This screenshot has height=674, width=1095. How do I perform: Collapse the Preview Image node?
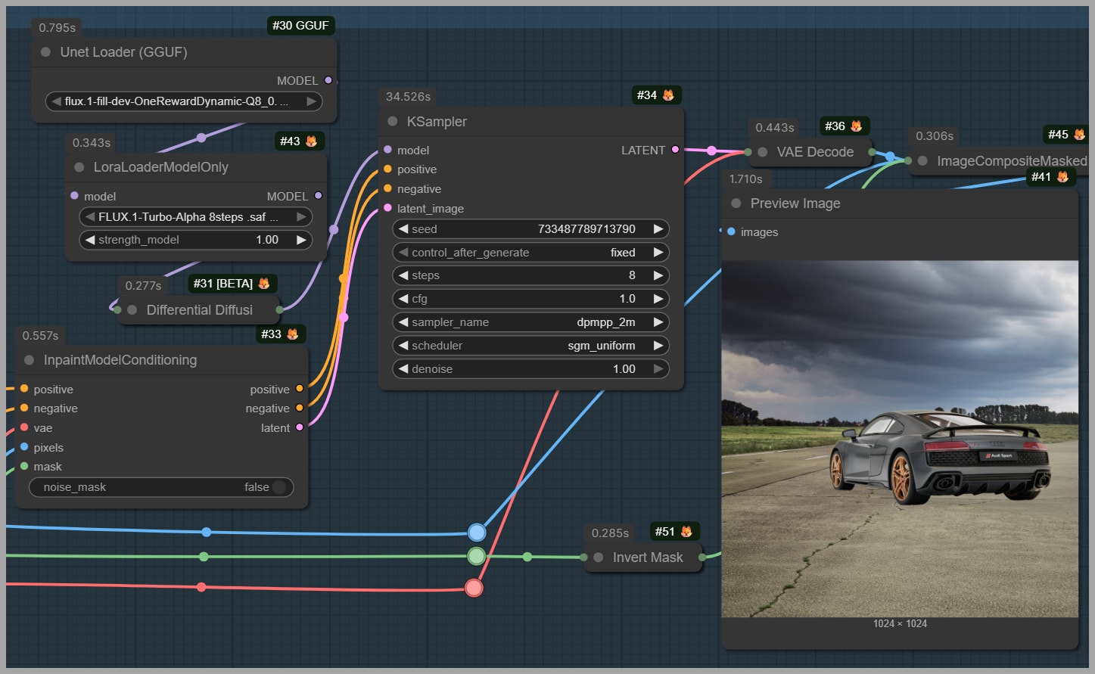tap(736, 203)
